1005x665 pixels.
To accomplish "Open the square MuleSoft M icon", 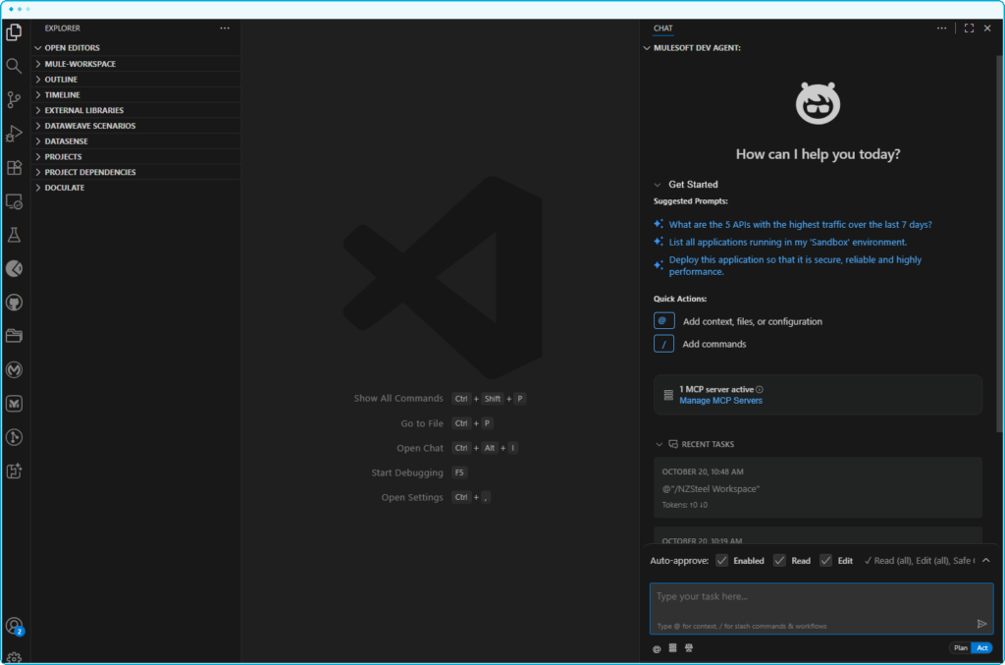I will (14, 404).
